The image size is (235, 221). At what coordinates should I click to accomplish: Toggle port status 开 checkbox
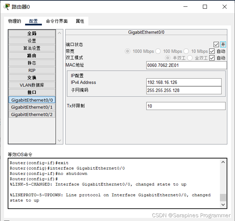216,44
